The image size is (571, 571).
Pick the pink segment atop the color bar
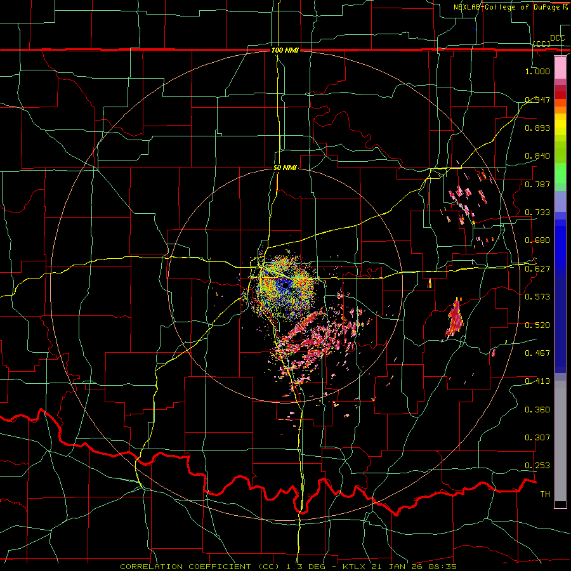(560, 67)
